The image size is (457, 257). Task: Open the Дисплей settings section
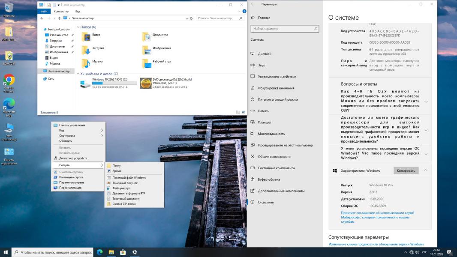(265, 54)
